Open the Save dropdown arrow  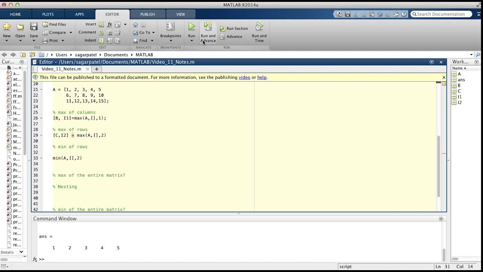tap(34, 41)
